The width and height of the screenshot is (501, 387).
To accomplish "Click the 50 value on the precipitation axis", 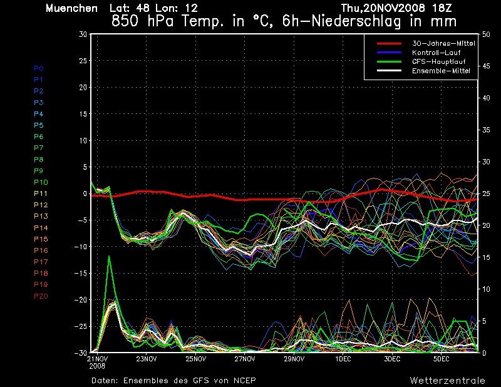I will click(x=486, y=34).
